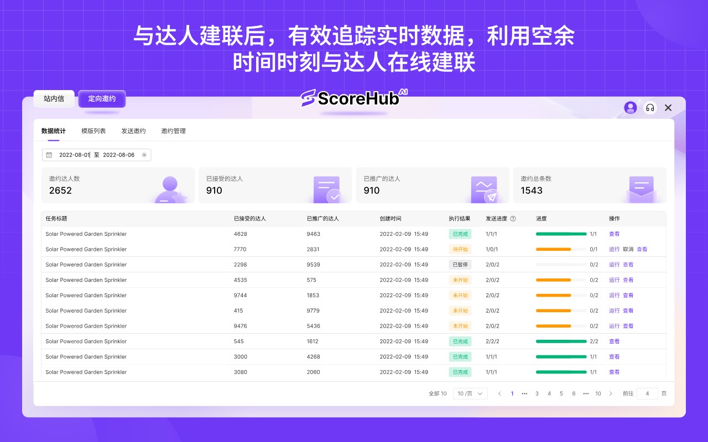Click the 前往 page number input box
Viewport: 708px width, 442px height.
[x=647, y=393]
